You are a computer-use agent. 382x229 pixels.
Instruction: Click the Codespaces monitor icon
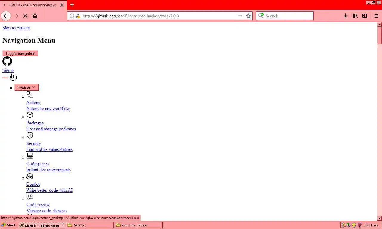(x=30, y=156)
